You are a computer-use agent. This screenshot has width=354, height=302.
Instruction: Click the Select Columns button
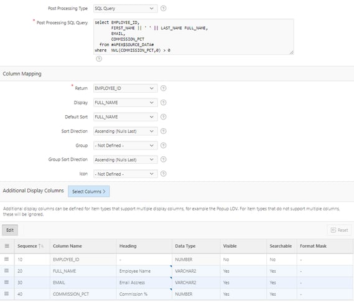pos(89,191)
